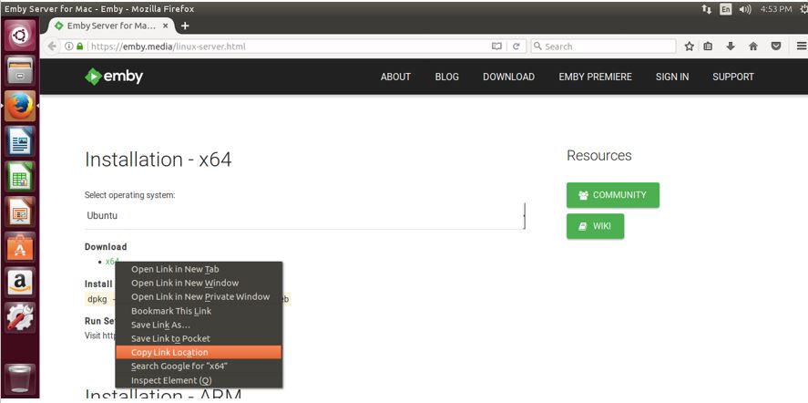
Task: Launch LibreOffice Writer from the dock
Action: (20, 141)
